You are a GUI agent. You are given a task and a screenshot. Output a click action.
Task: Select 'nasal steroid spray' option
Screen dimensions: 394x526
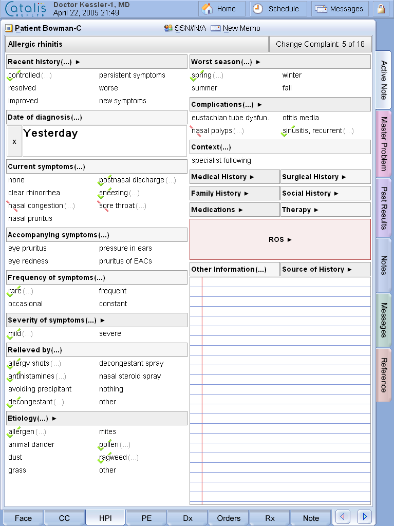coord(130,377)
